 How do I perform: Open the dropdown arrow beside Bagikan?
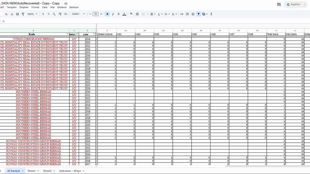click(x=305, y=4)
